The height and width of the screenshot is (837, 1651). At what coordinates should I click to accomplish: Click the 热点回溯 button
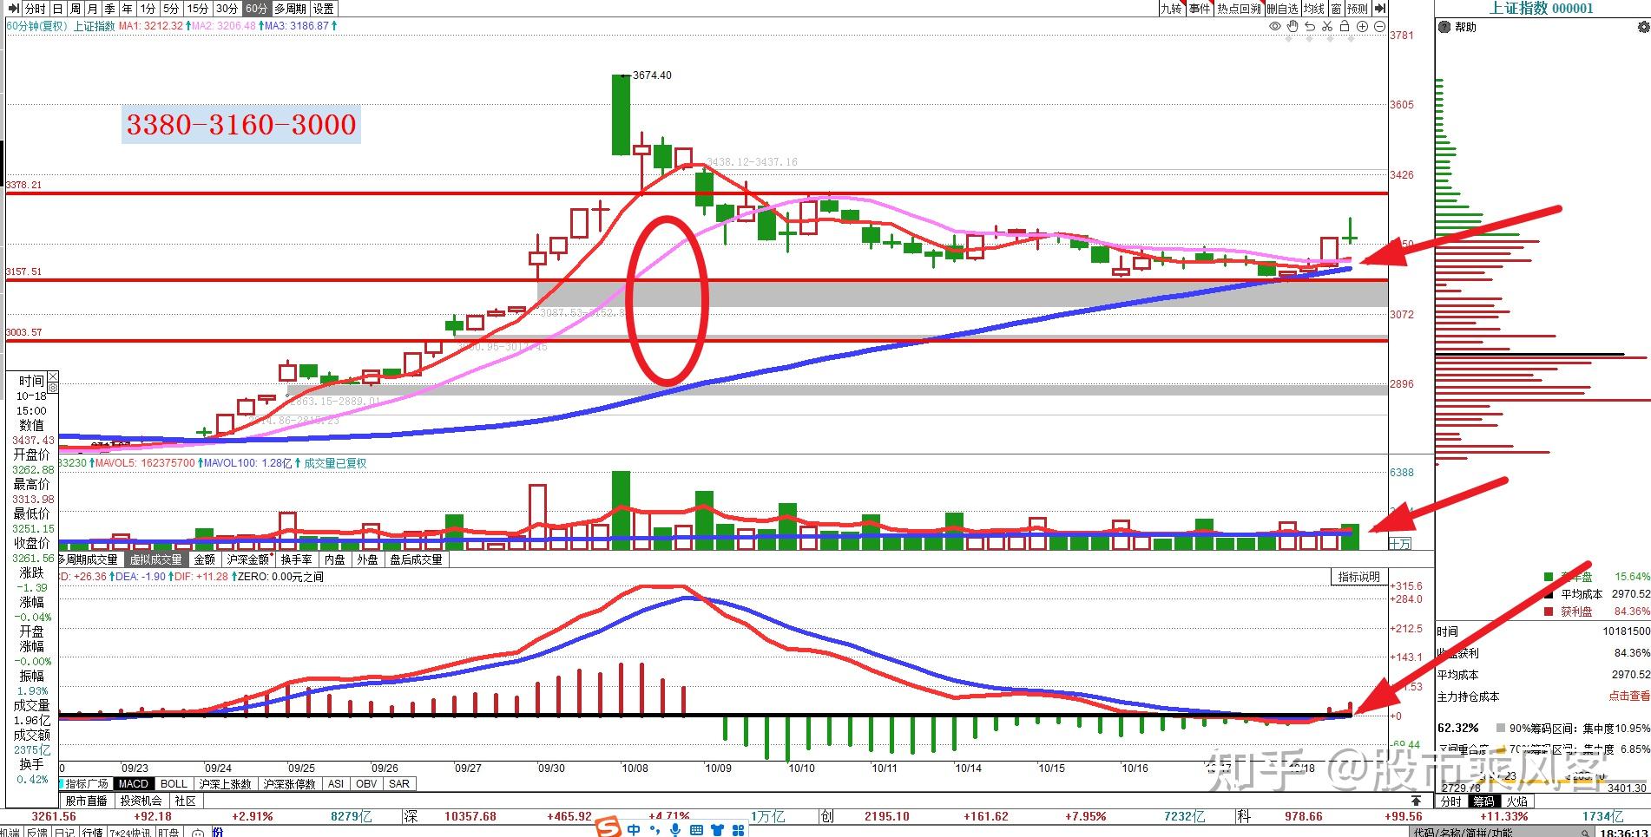(x=1239, y=8)
